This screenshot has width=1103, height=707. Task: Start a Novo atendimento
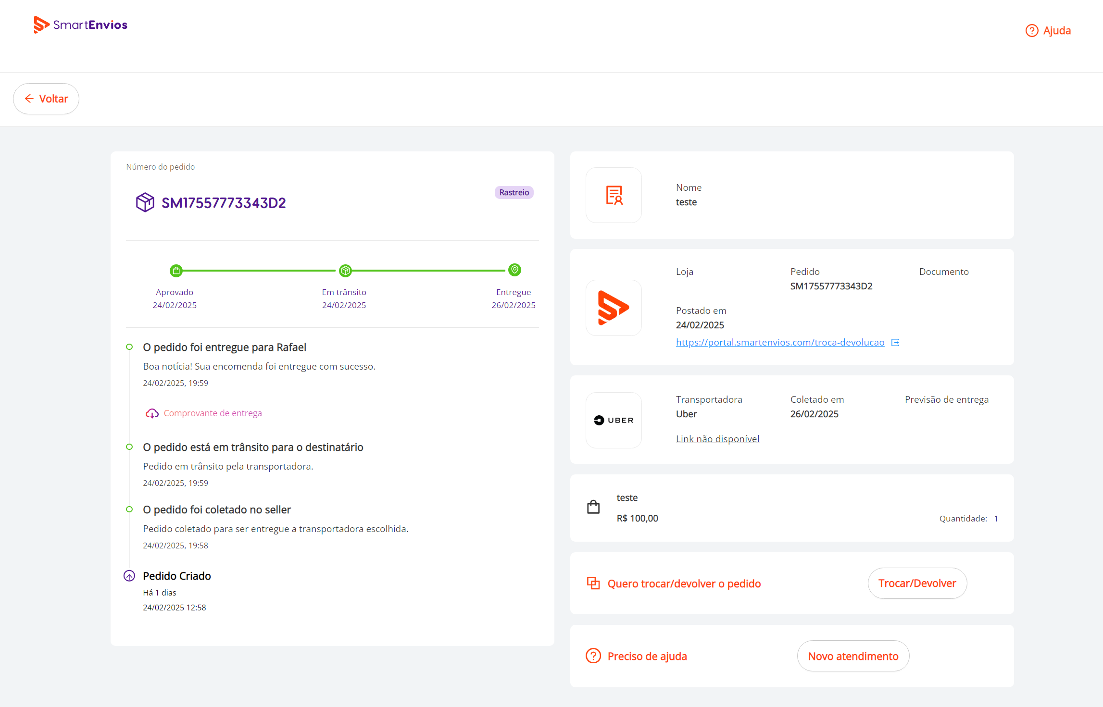[x=853, y=656]
